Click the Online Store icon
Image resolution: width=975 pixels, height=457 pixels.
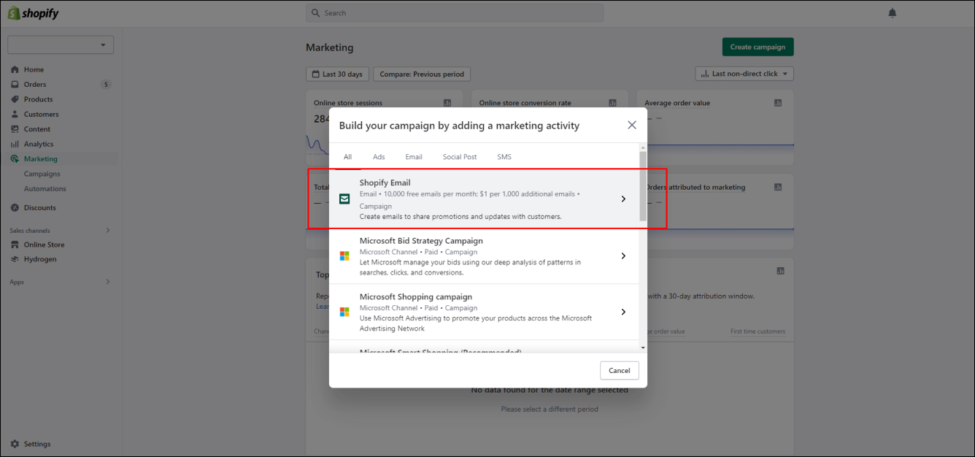pyautogui.click(x=15, y=245)
